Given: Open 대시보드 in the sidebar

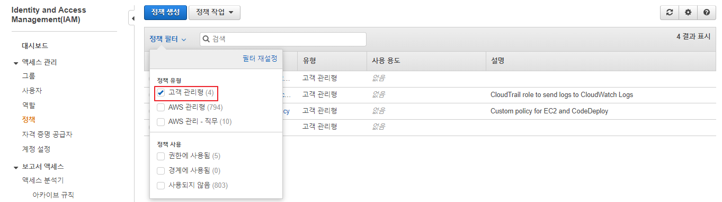Looking at the screenshot, I should 35,46.
